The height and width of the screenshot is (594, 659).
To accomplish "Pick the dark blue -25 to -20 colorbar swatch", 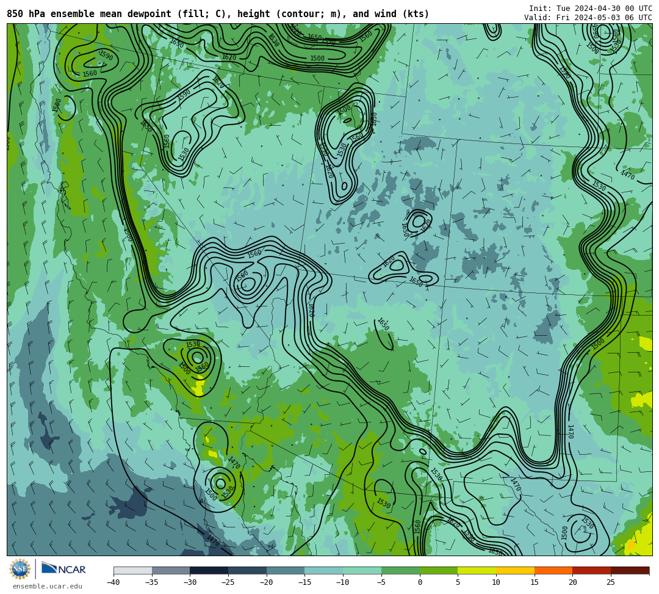I will (248, 570).
